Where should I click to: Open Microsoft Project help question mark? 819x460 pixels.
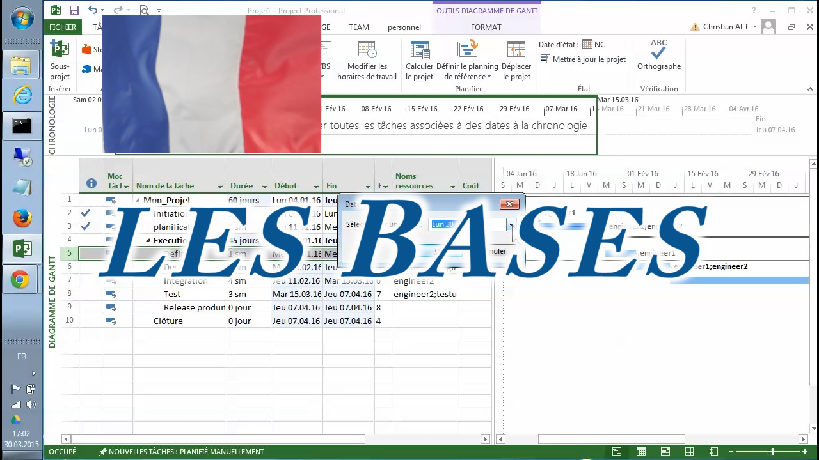(754, 10)
